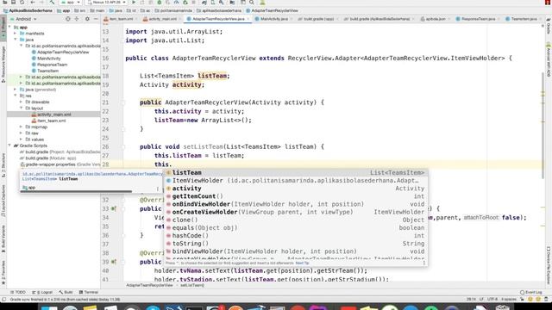Collapse the layout folder
Image resolution: width=552 pixels, height=310 pixels.
[x=21, y=108]
